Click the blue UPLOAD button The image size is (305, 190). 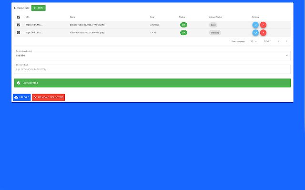click(x=22, y=97)
